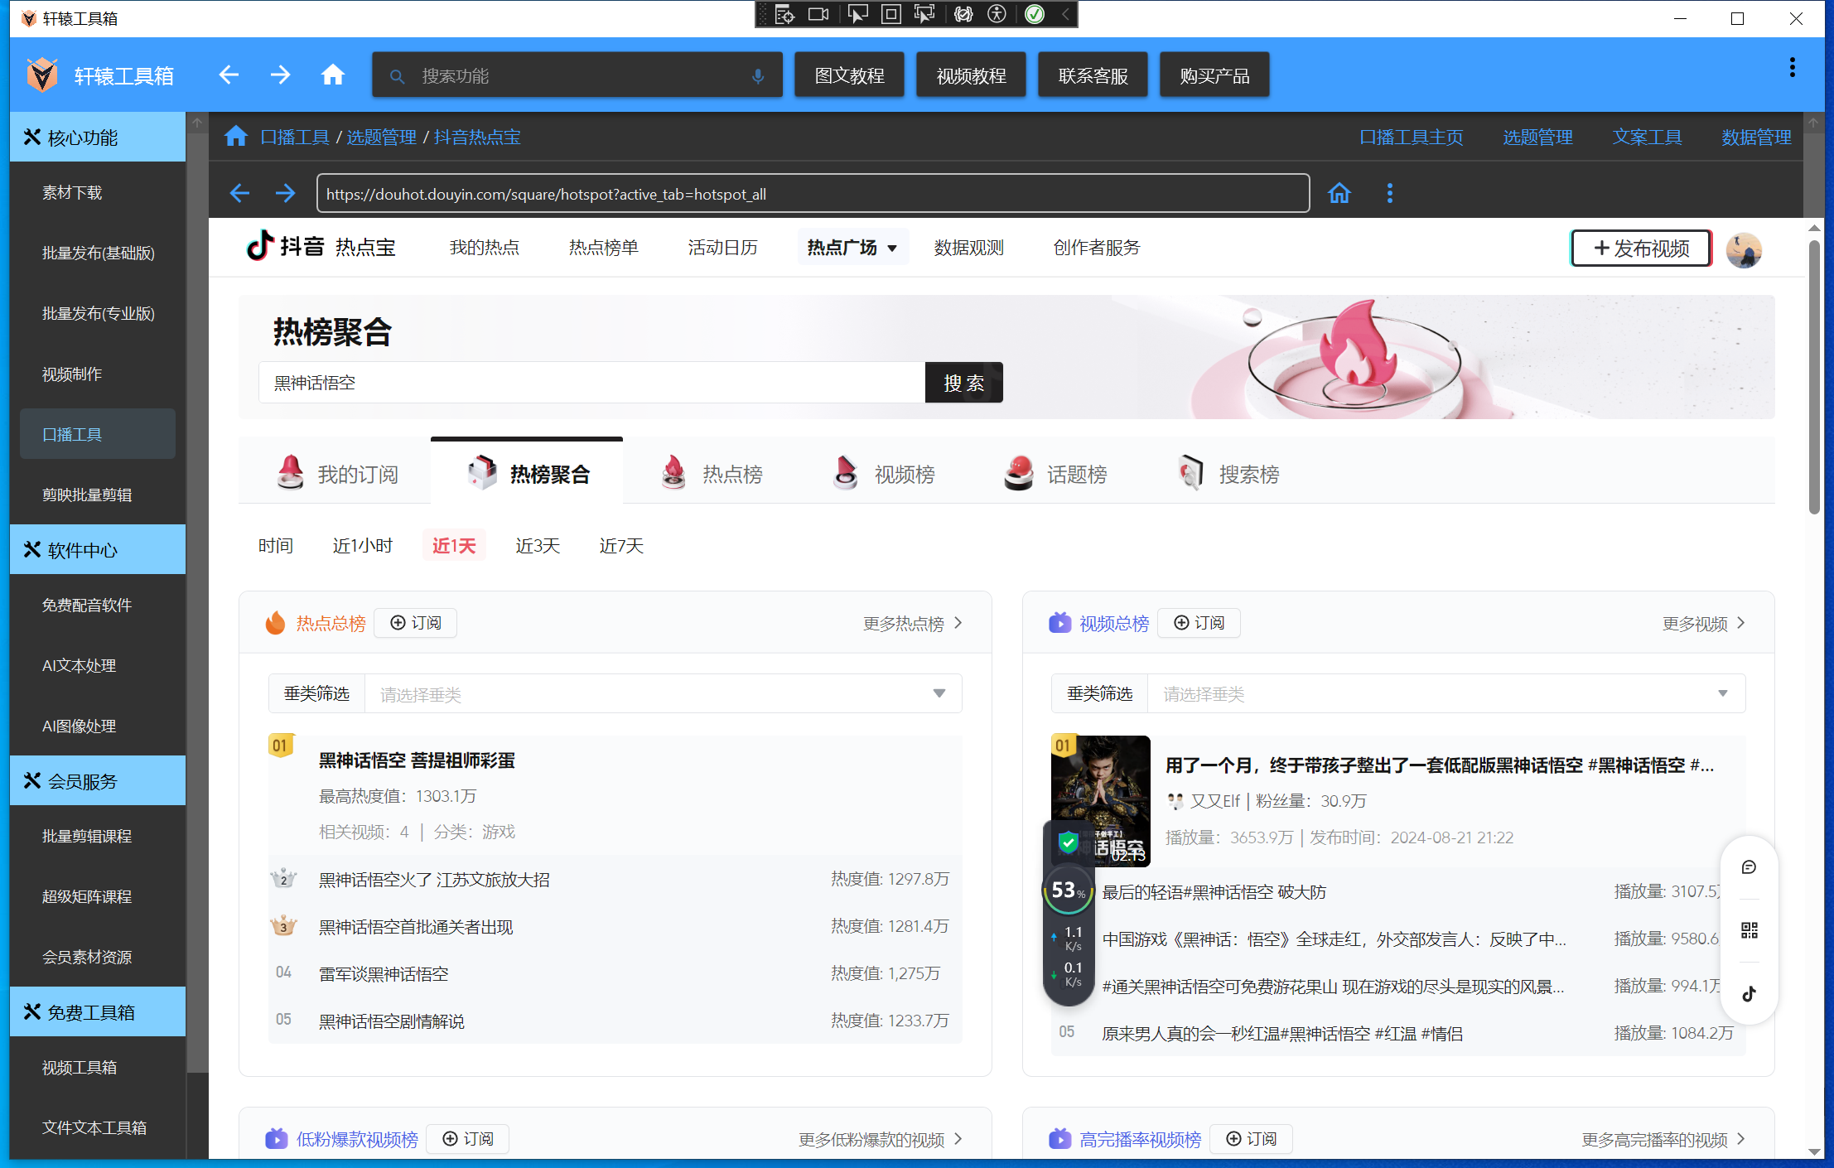Click the sidebar vertical scrollbar
The width and height of the screenshot is (1834, 1168).
(x=197, y=605)
